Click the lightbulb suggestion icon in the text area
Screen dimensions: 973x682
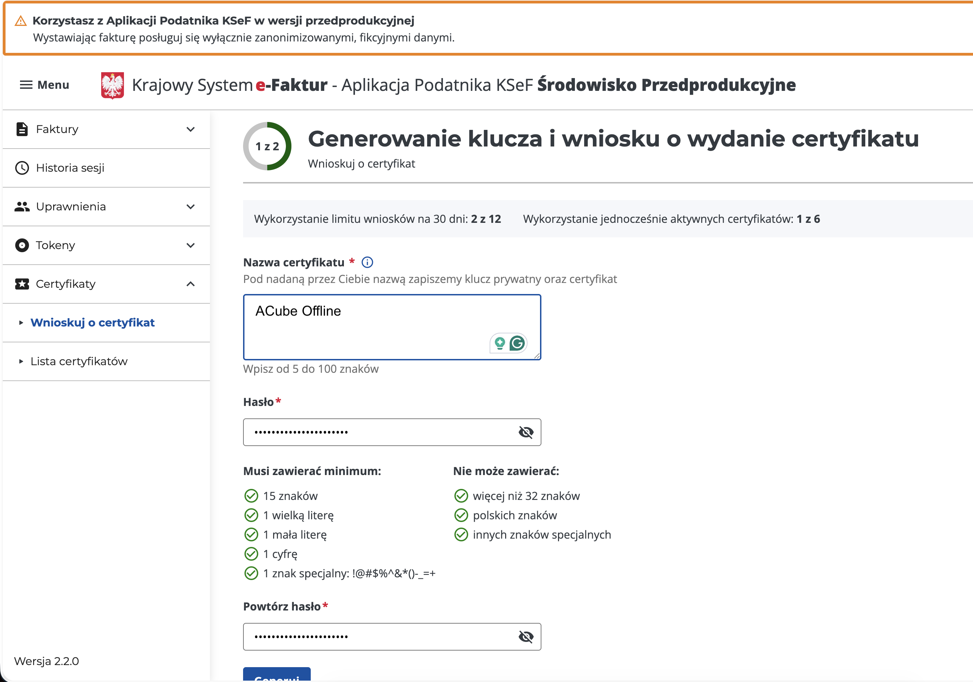tap(500, 343)
